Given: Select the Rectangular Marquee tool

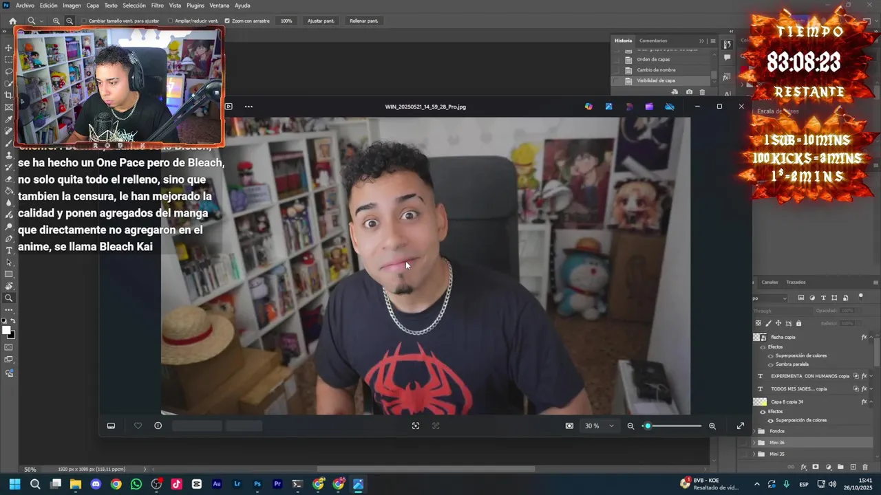Looking at the screenshot, I should tap(9, 60).
